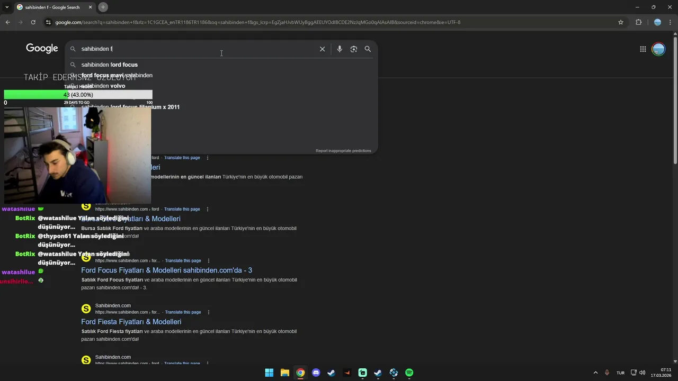
Task: Click the Google logo
Action: click(42, 49)
